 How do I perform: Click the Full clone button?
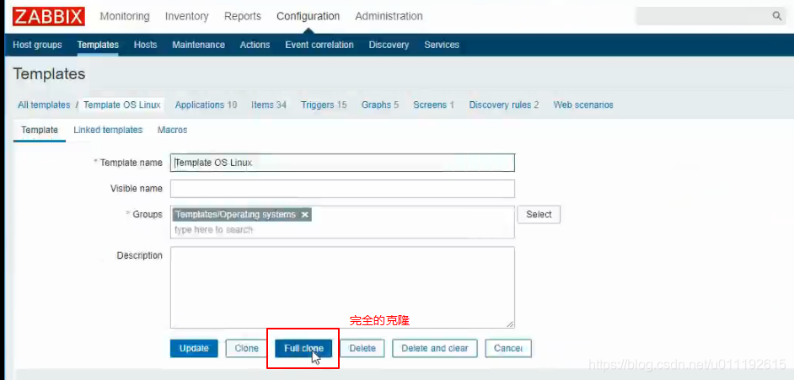303,348
